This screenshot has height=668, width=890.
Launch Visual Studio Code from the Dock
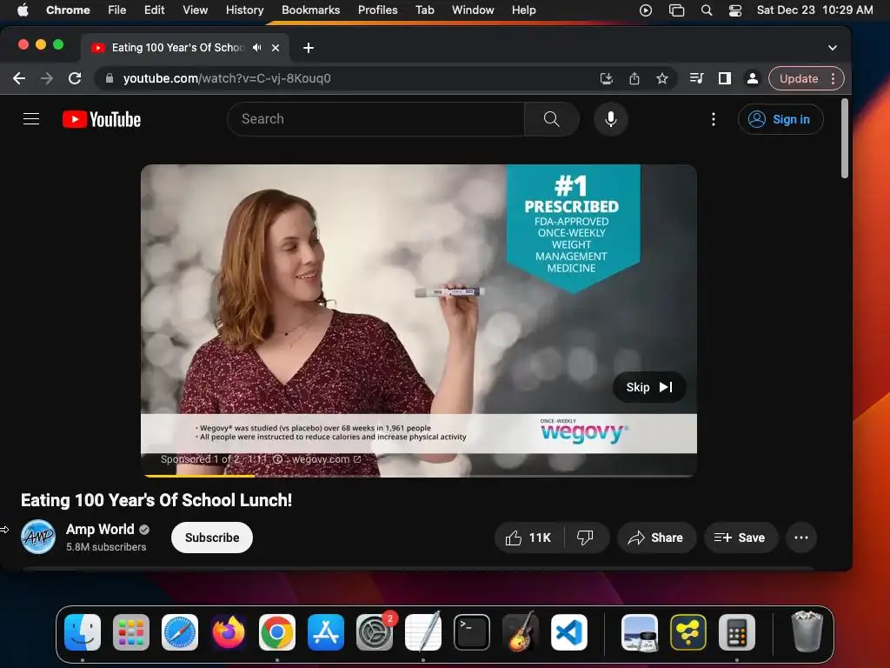[569, 632]
